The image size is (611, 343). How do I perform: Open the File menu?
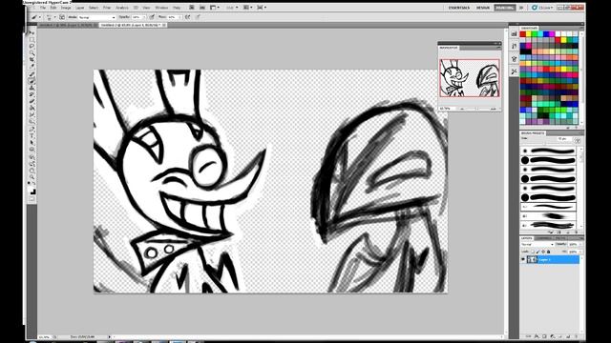point(43,8)
